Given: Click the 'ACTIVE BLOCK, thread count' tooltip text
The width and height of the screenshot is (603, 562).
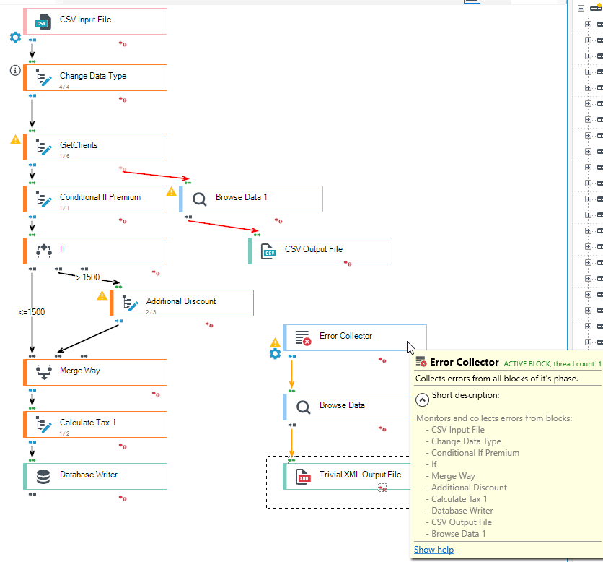Looking at the screenshot, I should point(553,363).
